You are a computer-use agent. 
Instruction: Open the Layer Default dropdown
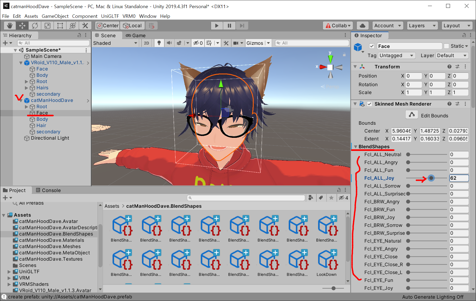click(x=452, y=56)
